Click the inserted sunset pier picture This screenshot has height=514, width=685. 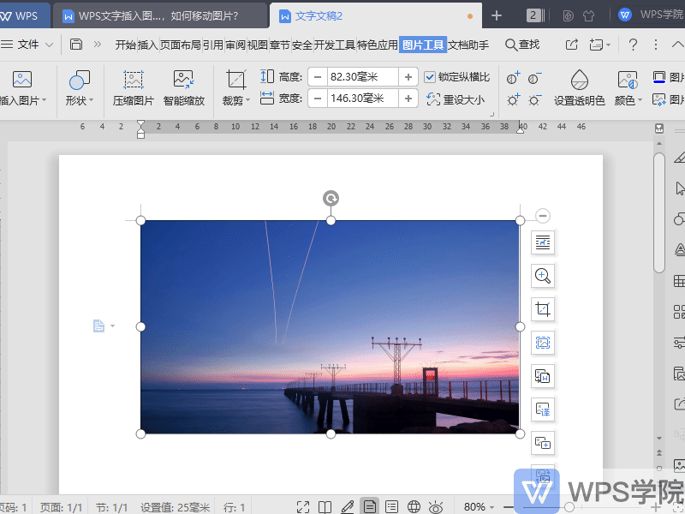[331, 327]
